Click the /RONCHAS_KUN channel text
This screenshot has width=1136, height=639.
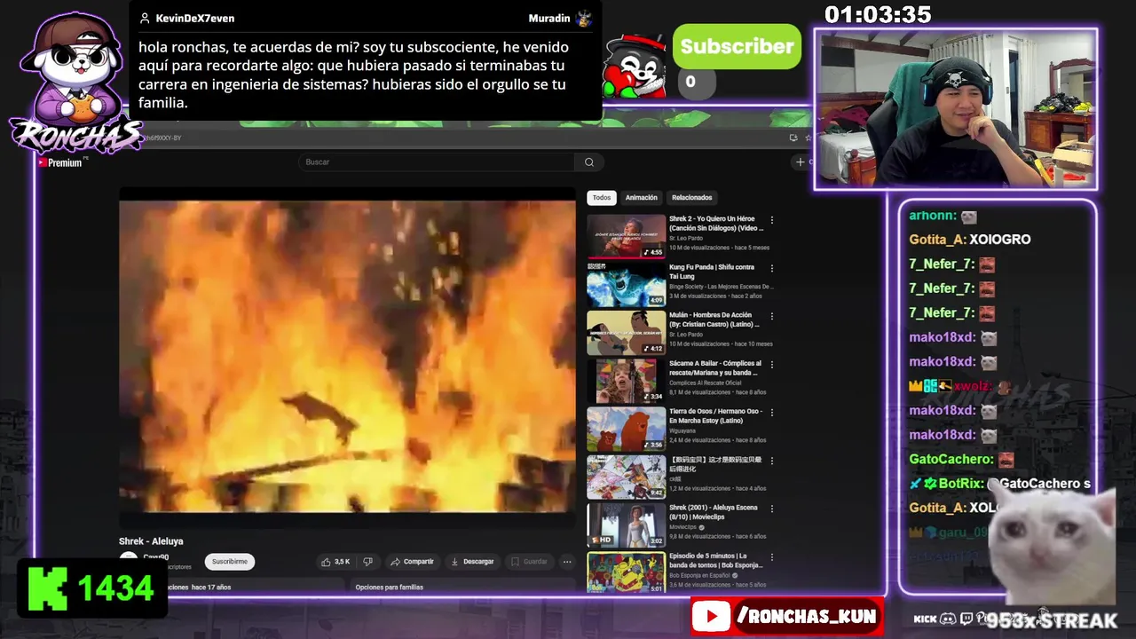[806, 616]
